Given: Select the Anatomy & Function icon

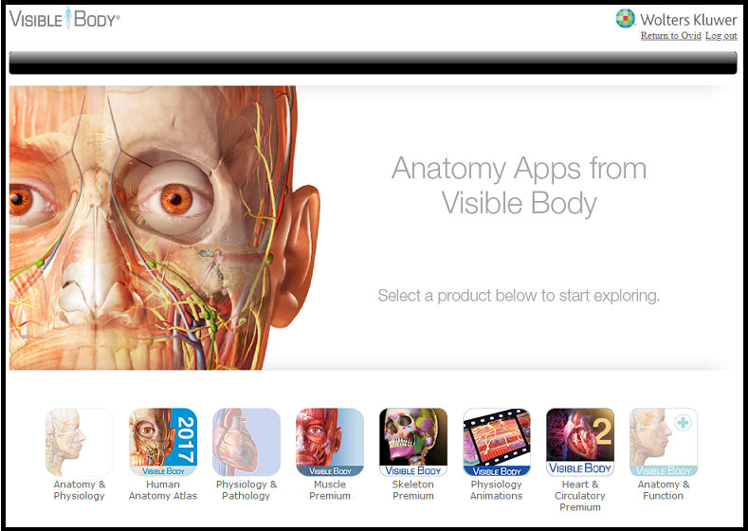Looking at the screenshot, I should coord(664,442).
